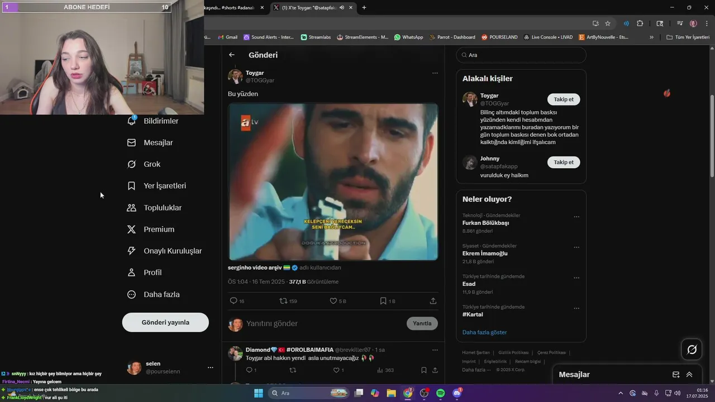The height and width of the screenshot is (402, 715).
Task: Repost Diamond's reply
Action: (293, 370)
